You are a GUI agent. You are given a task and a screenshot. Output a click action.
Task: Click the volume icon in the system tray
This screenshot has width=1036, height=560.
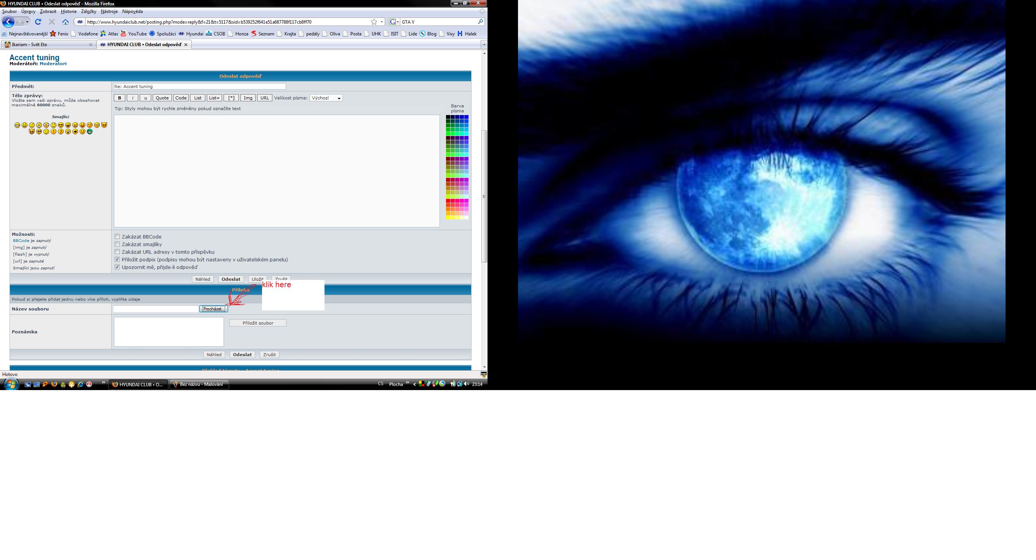click(466, 384)
